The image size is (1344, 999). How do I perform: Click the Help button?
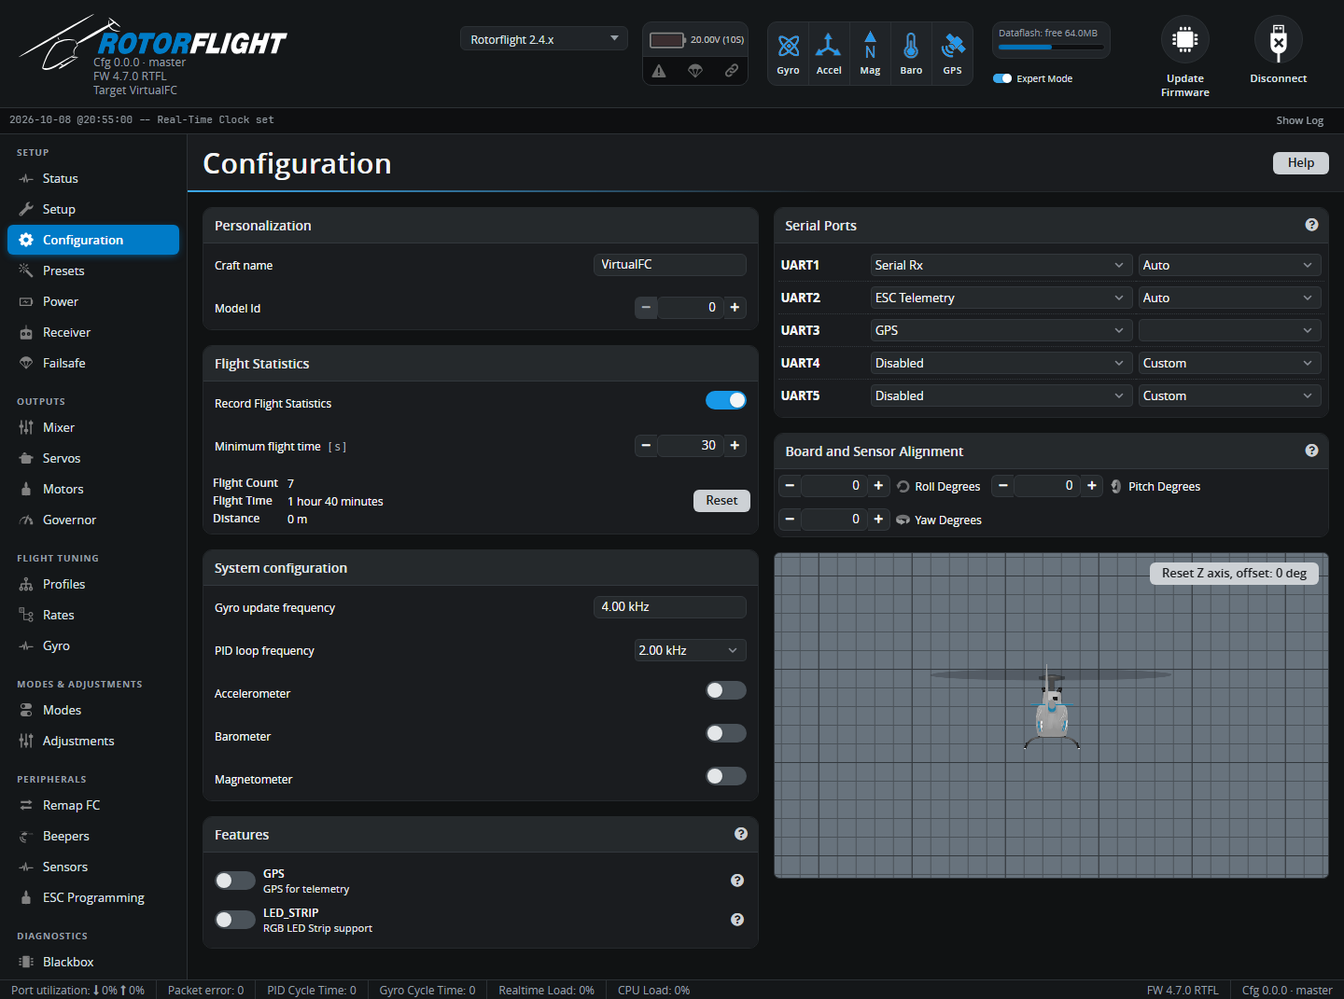(x=1301, y=162)
